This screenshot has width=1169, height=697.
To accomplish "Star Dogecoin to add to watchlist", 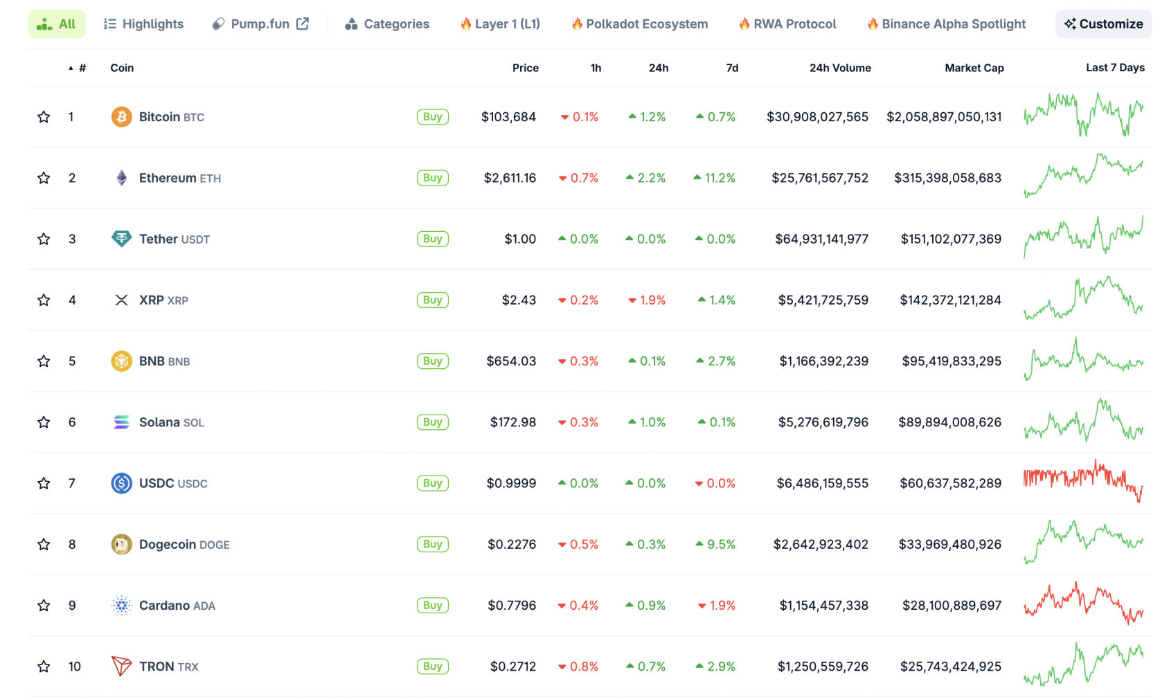I will tap(44, 544).
